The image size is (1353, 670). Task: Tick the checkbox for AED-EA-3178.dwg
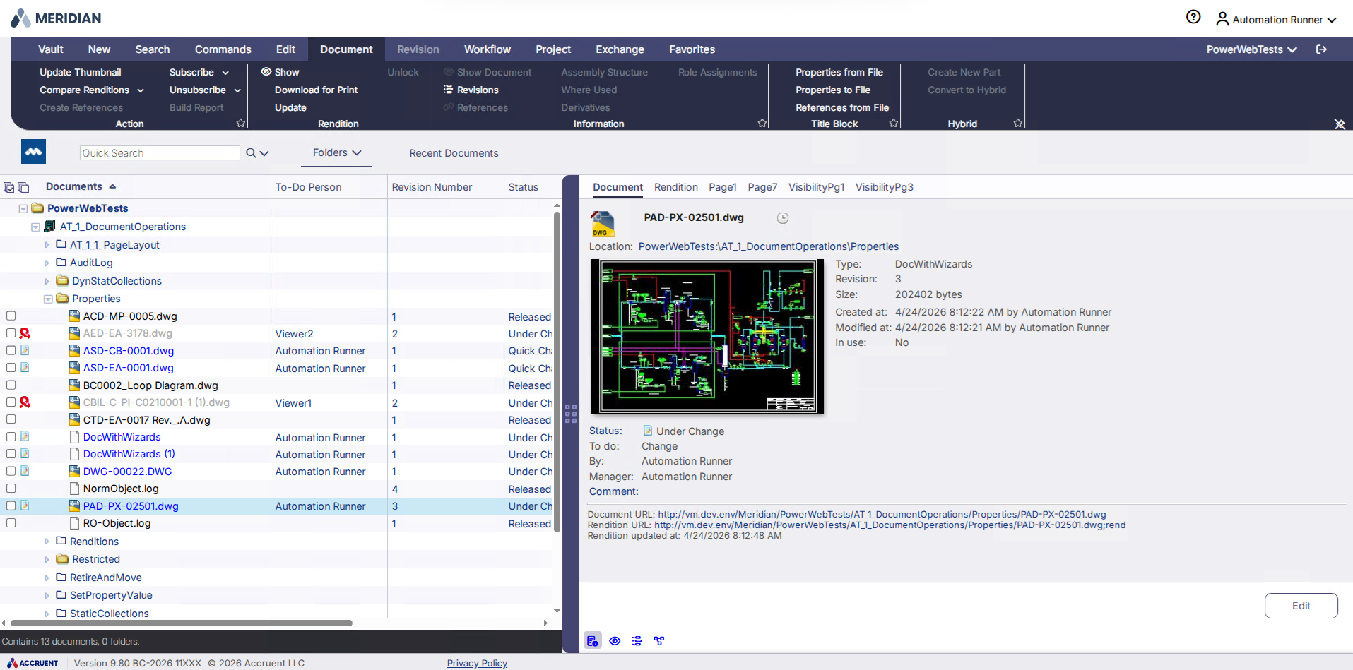point(11,333)
